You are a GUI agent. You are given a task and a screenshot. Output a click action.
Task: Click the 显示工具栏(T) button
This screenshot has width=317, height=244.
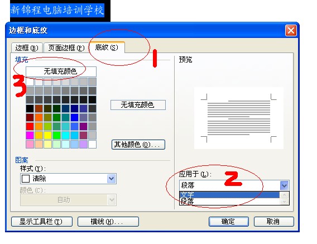pos(42,222)
